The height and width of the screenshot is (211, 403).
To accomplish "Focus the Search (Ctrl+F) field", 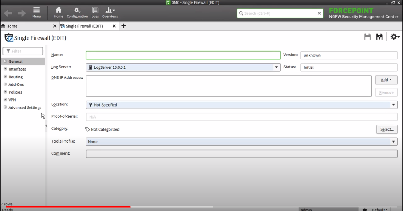I will (x=280, y=13).
